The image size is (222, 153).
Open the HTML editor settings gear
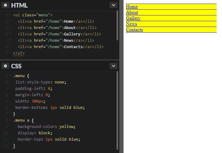(5, 5)
